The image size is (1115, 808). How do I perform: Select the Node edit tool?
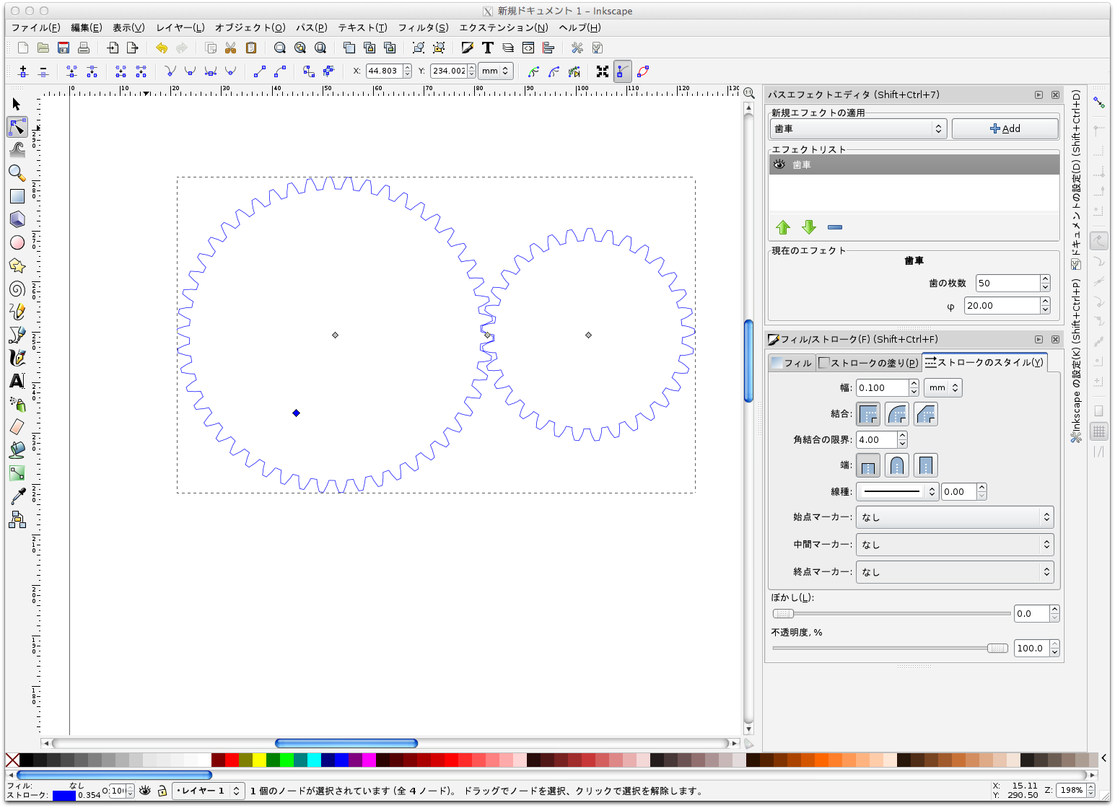click(17, 128)
